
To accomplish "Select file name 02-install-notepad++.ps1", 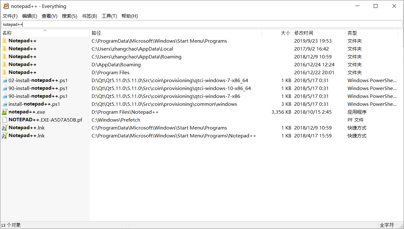I will click(x=38, y=80).
